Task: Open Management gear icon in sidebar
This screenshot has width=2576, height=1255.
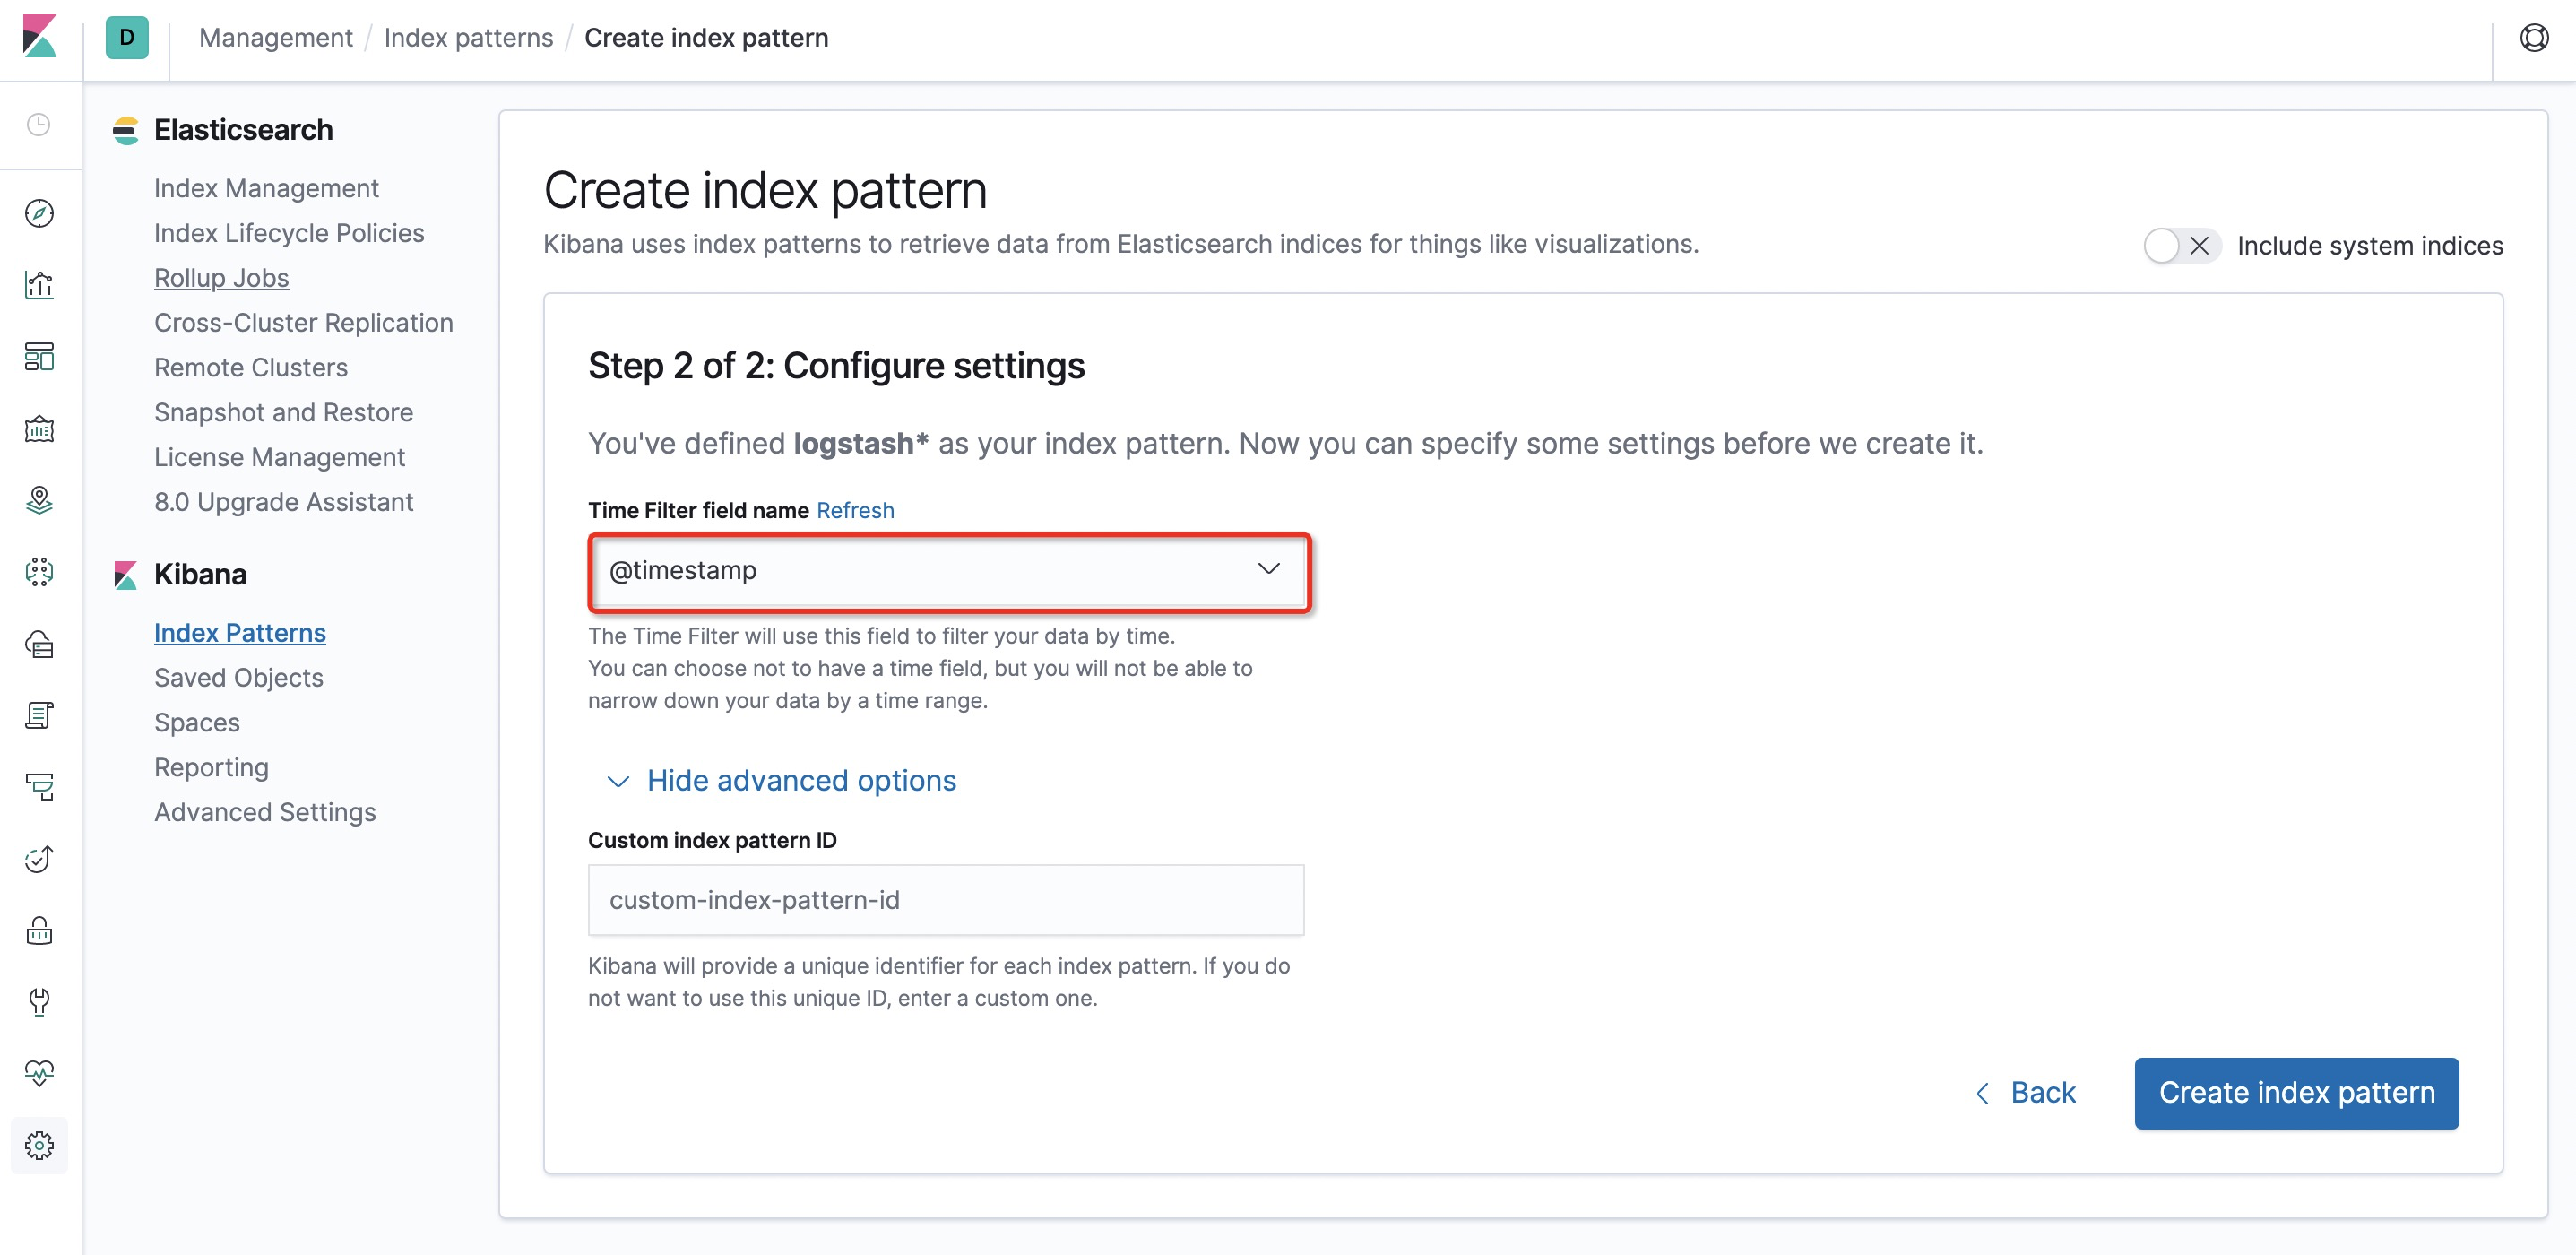Action: [39, 1145]
